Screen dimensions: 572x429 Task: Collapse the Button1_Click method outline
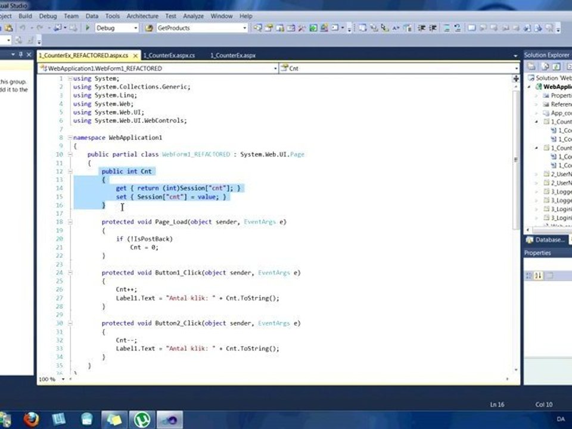(70, 272)
